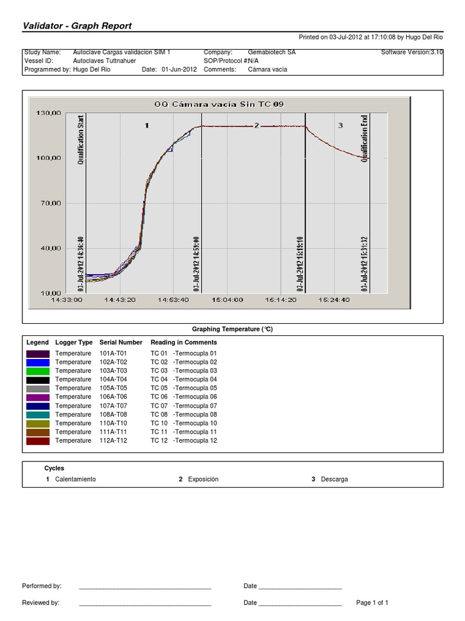Image resolution: width=465 pixels, height=621 pixels.
Task: Click the green TC 03 legend swatch
Action: (38, 371)
